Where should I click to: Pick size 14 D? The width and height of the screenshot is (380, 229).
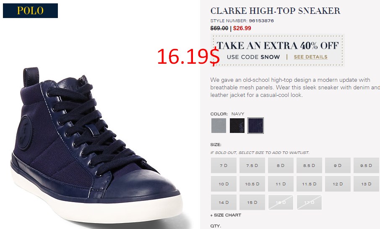click(224, 202)
